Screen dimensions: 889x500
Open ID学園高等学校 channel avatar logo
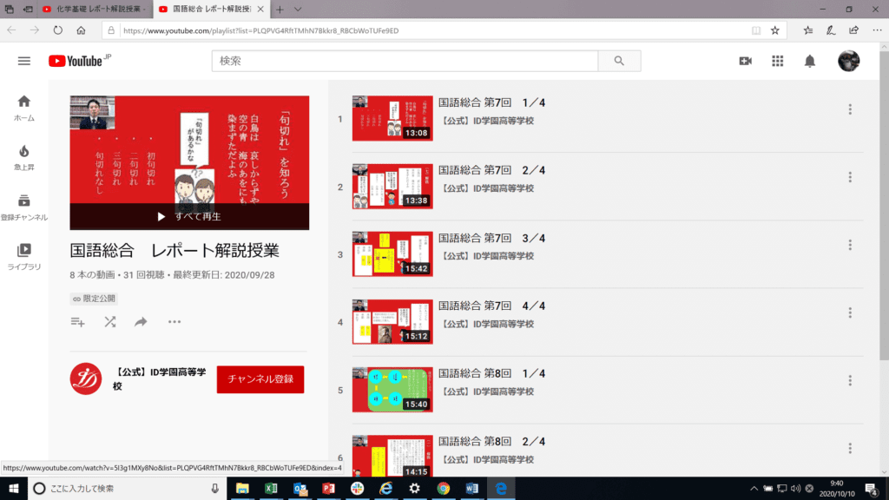(x=86, y=378)
